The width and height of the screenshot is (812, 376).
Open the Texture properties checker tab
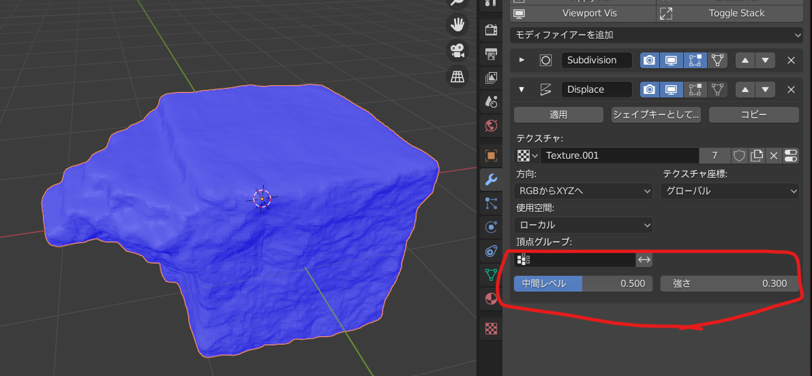pyautogui.click(x=490, y=328)
